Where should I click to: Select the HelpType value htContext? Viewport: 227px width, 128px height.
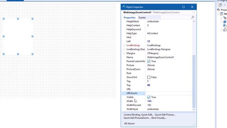click(153, 33)
